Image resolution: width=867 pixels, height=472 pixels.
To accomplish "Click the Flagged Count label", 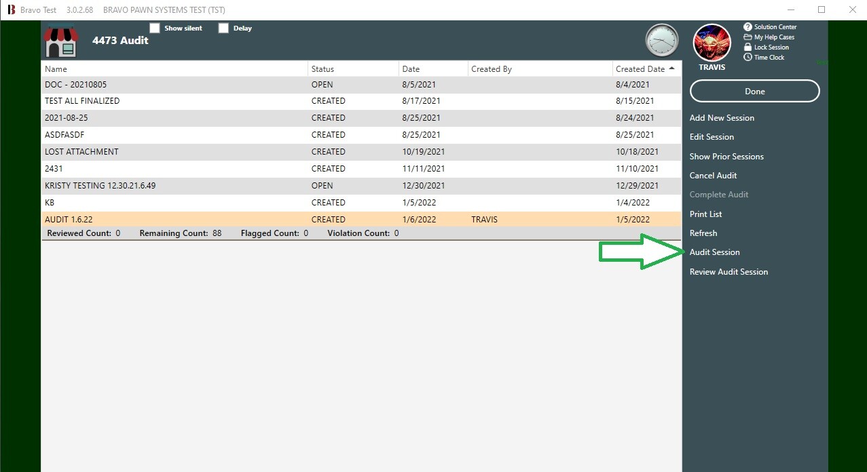I will (x=270, y=233).
